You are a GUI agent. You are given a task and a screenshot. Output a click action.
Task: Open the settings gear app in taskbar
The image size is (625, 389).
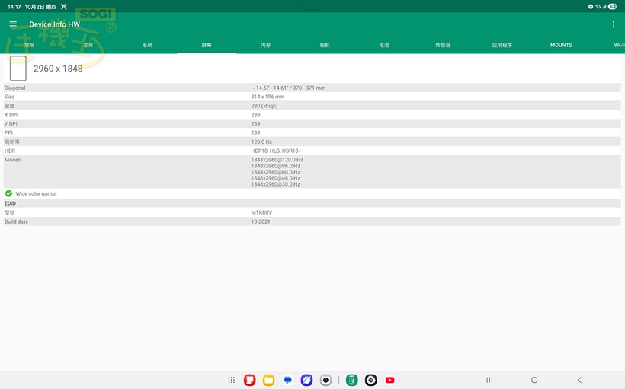click(x=371, y=380)
